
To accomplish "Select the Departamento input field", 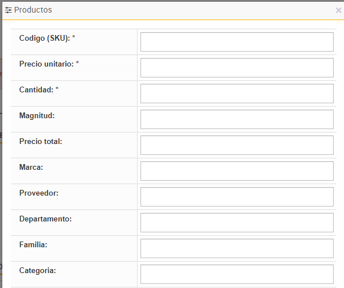I will (237, 223).
